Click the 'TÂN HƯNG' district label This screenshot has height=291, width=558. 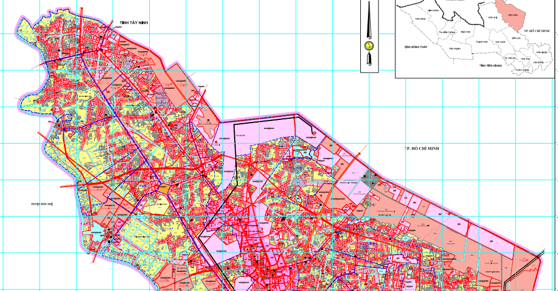[x=420, y=19]
